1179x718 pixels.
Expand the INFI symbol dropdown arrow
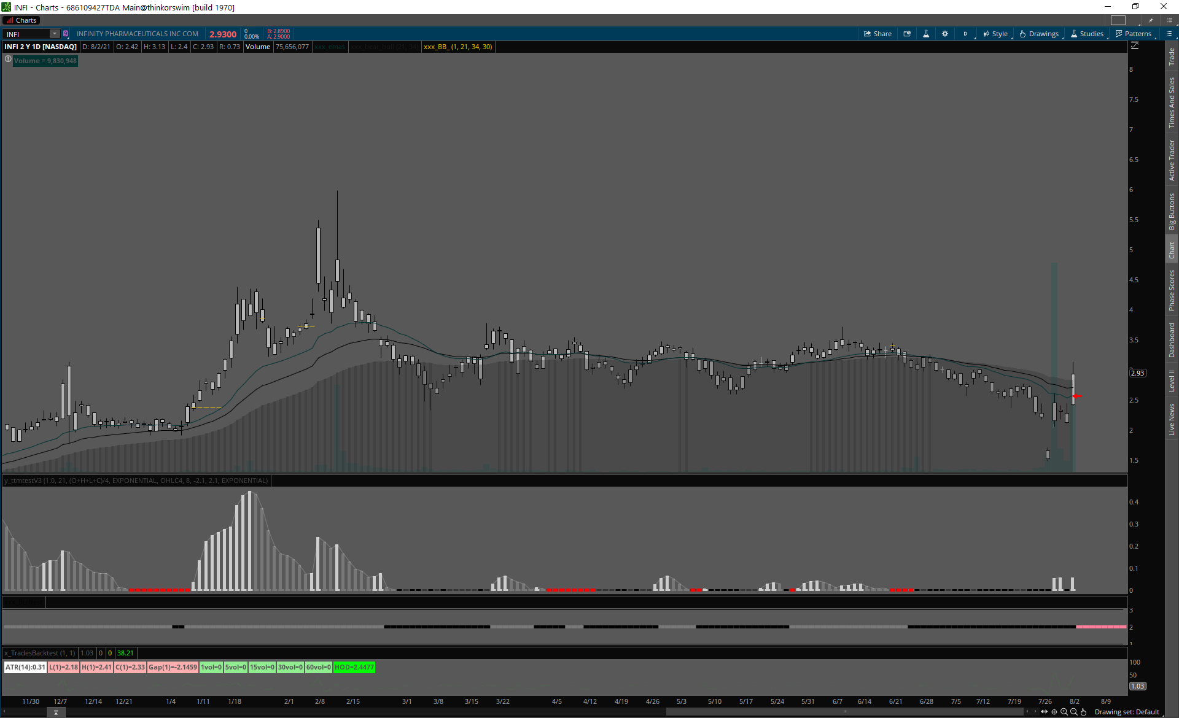[55, 34]
